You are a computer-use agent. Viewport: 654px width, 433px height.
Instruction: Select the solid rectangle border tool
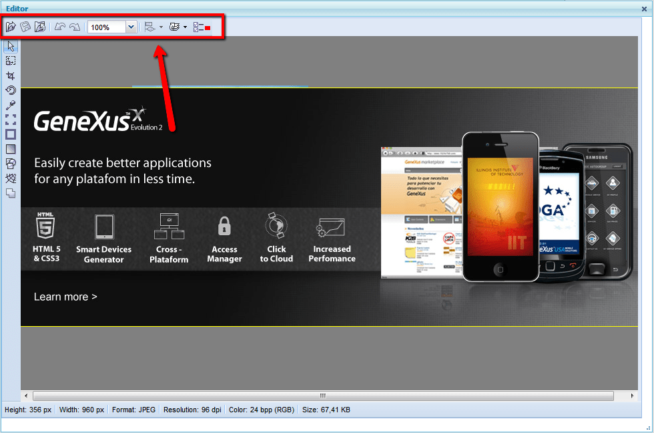click(11, 134)
